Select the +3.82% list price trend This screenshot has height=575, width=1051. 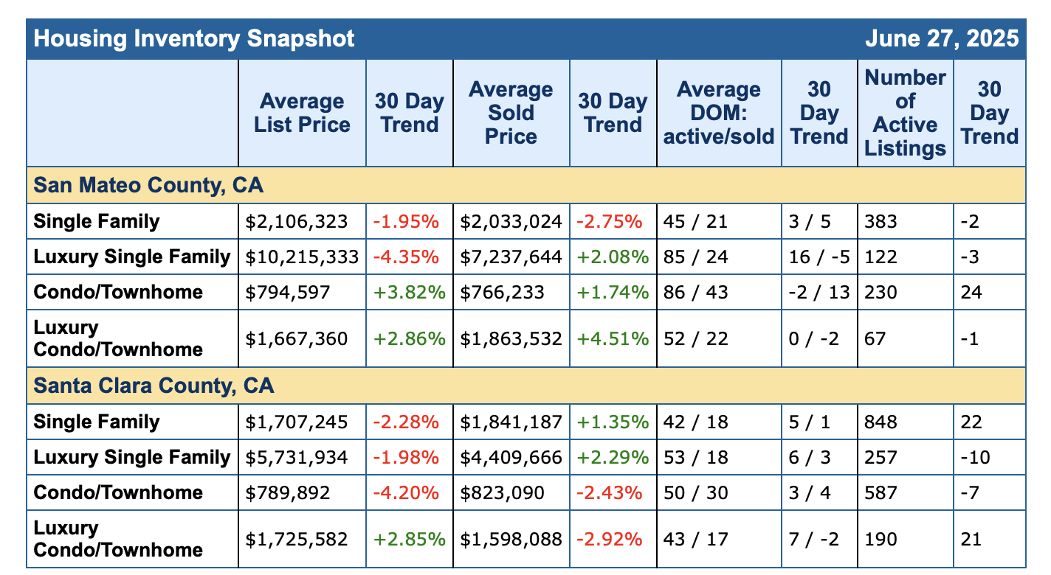click(409, 293)
